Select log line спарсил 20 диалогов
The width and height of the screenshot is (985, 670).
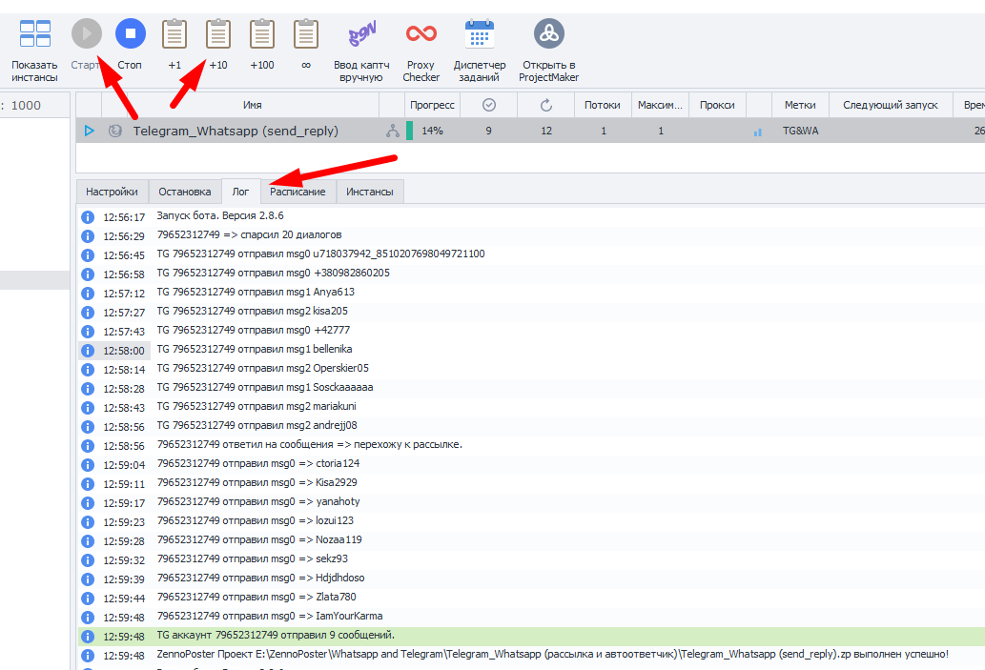250,234
